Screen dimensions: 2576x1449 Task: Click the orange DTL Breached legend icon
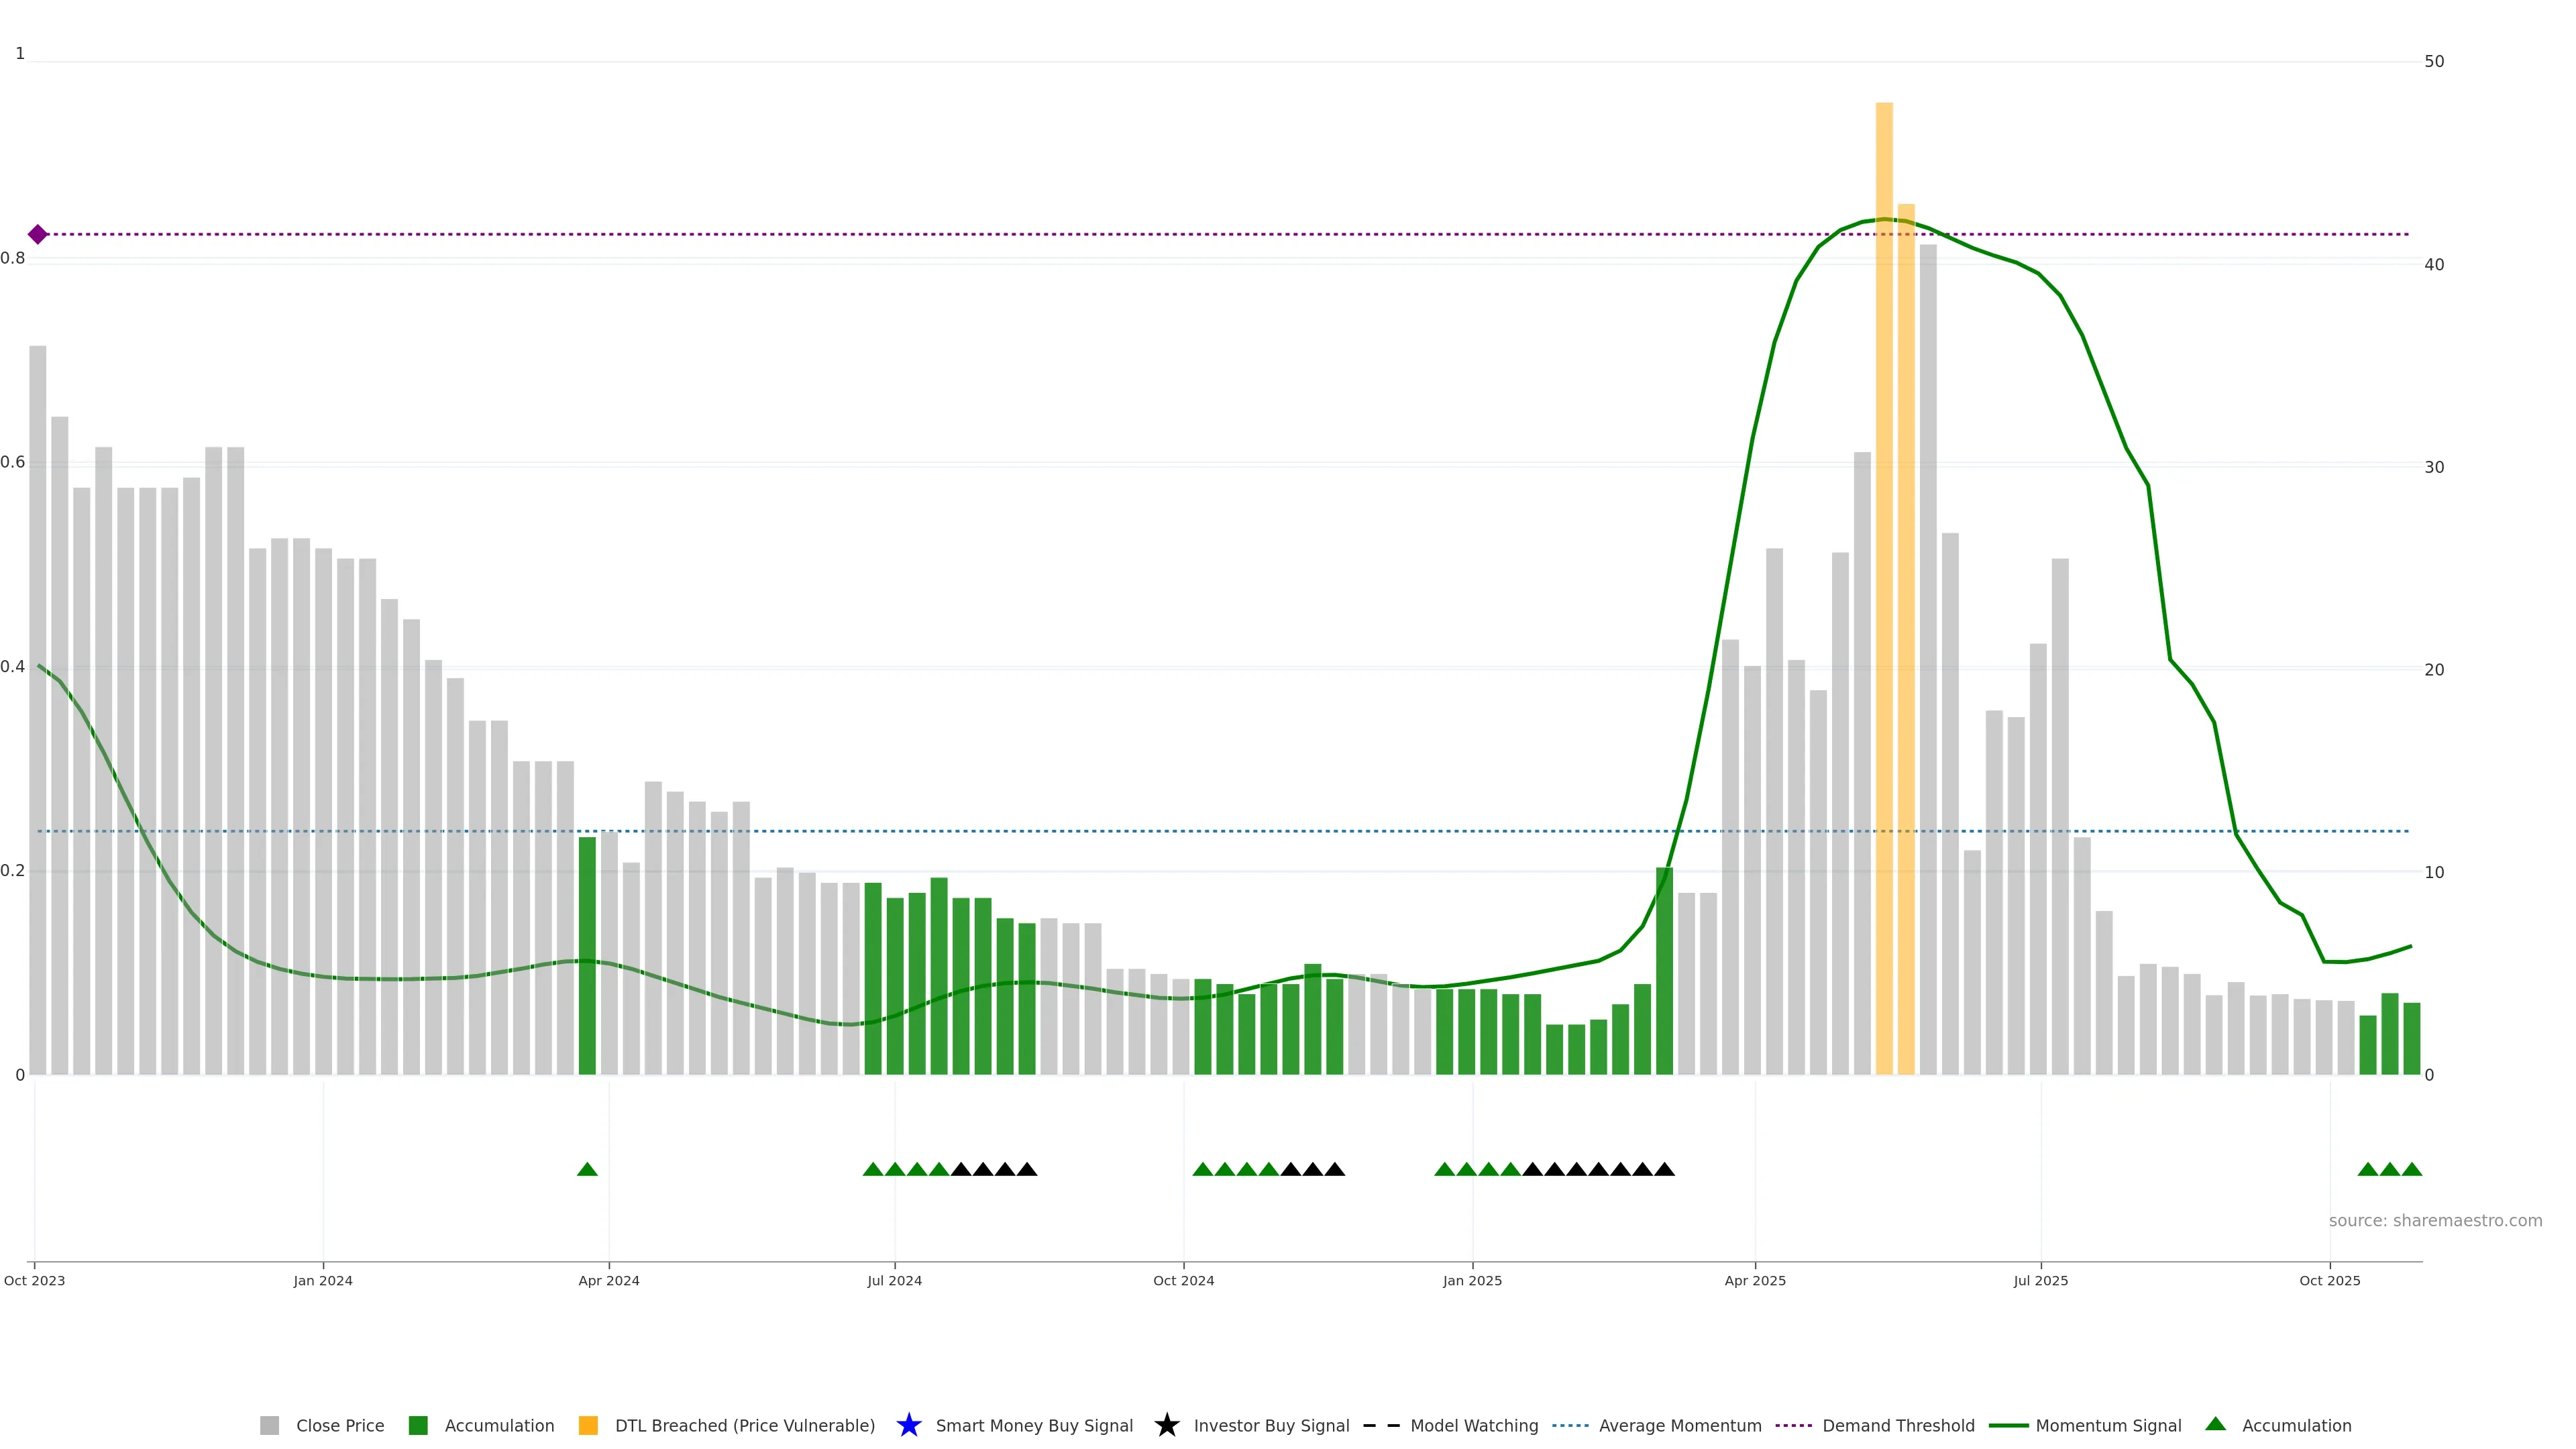click(x=588, y=1425)
